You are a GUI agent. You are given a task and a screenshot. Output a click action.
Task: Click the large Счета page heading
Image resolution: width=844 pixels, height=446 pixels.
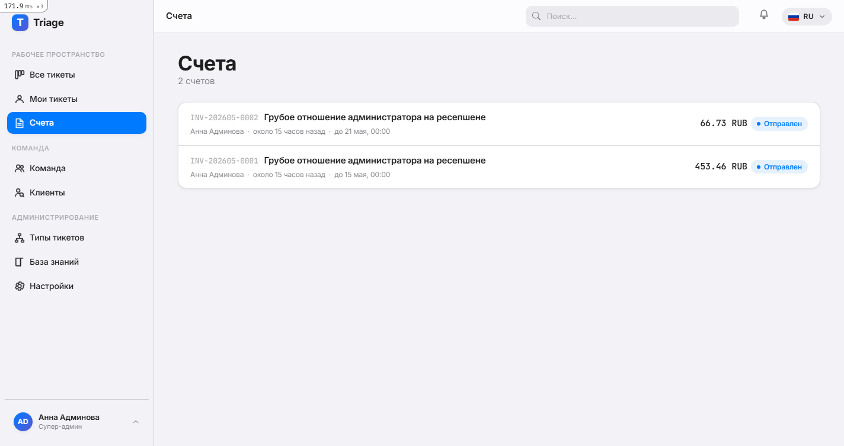207,63
